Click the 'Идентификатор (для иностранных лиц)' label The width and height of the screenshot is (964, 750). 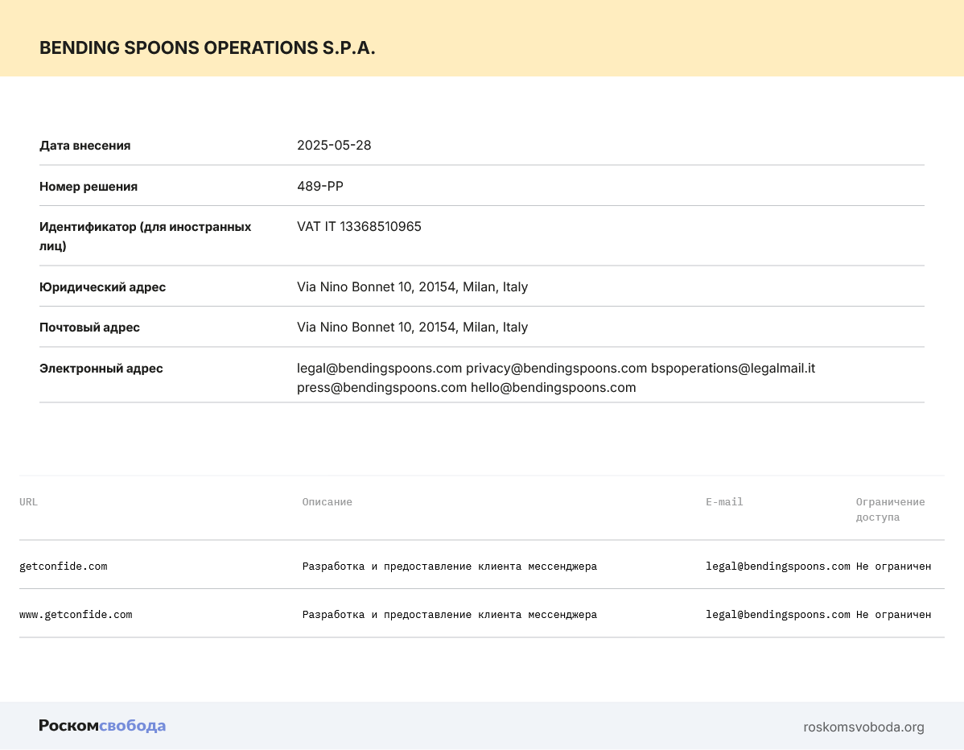click(x=145, y=236)
